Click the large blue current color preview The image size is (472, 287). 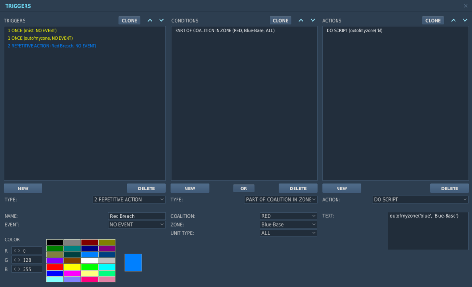[133, 262]
